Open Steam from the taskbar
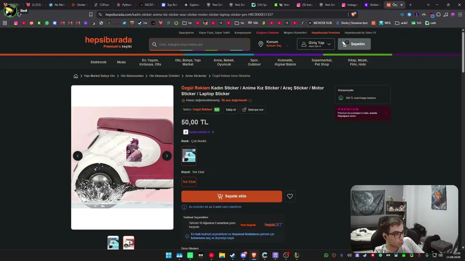Screen dimensions: 465x261 232,255
